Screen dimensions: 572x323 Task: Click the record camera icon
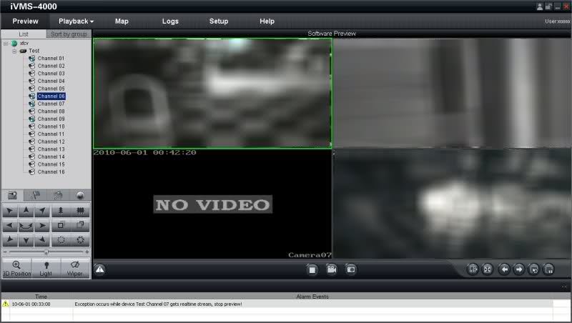point(331,269)
